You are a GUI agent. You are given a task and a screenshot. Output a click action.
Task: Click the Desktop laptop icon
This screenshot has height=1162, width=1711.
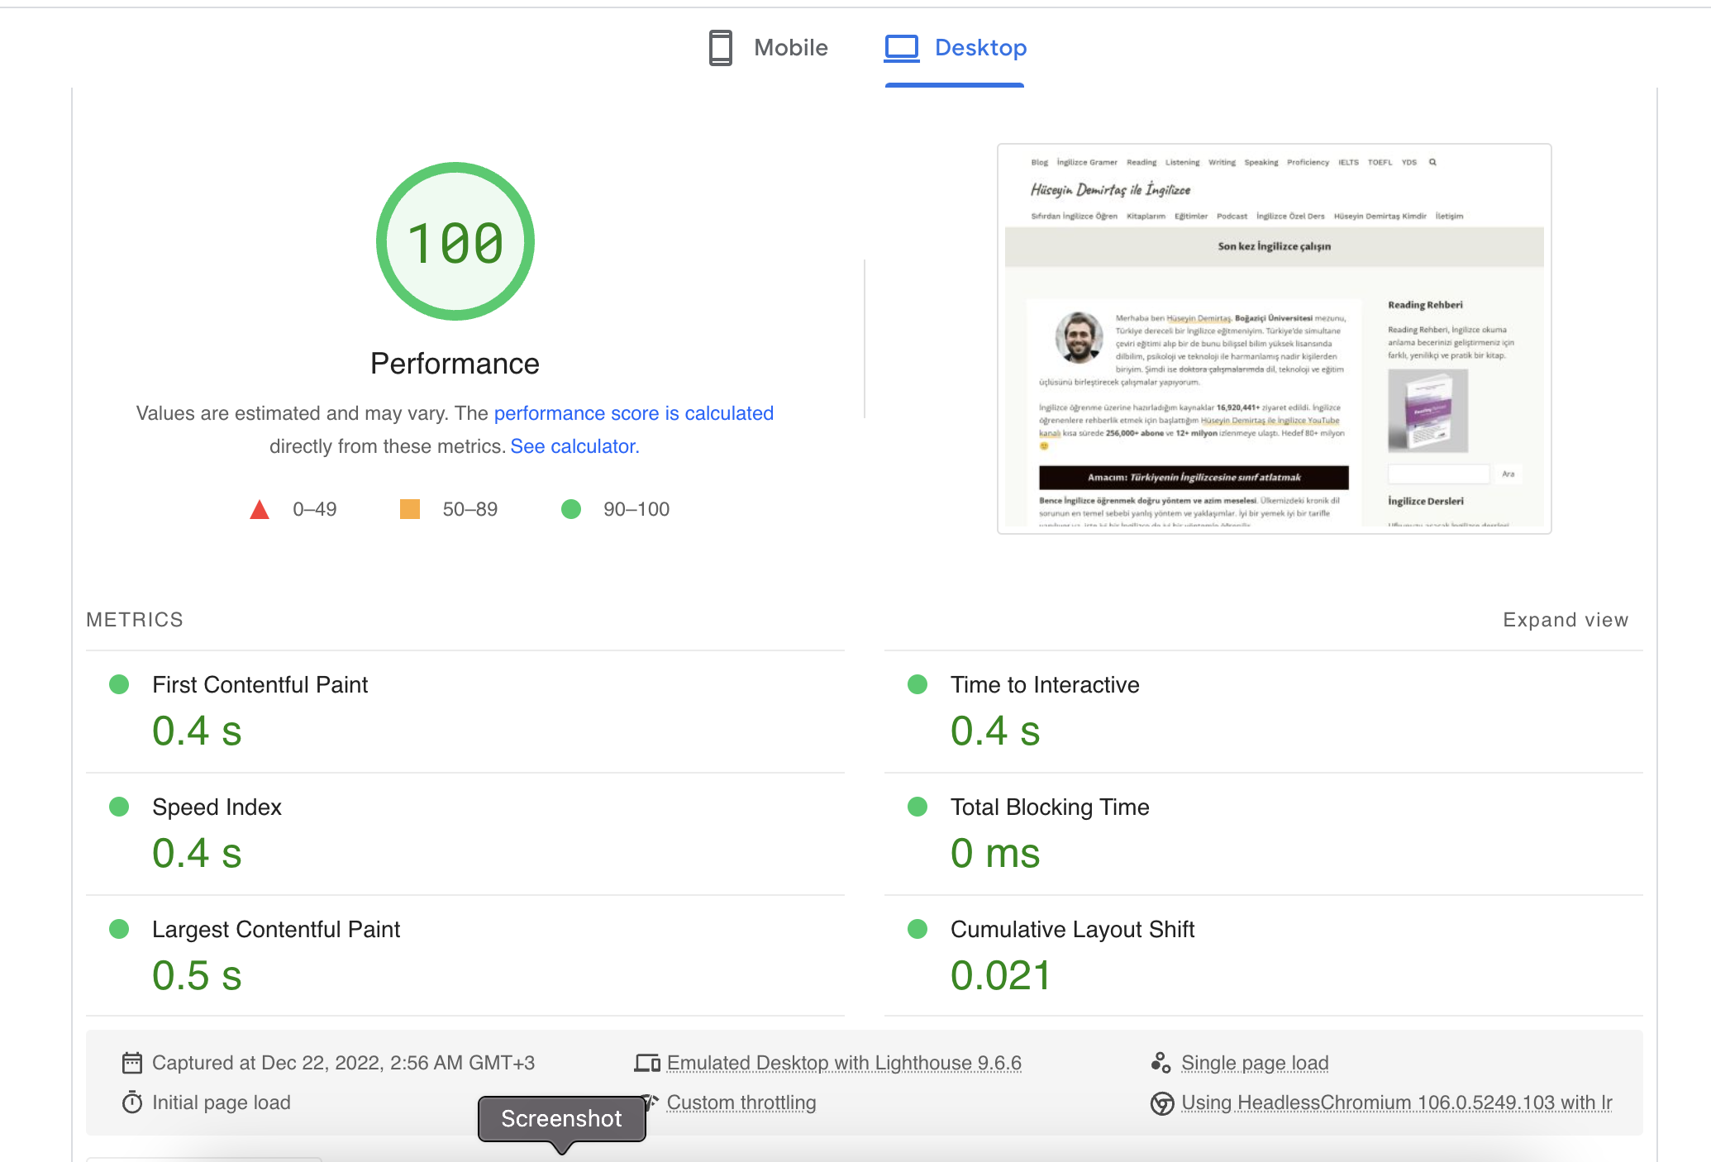point(901,48)
